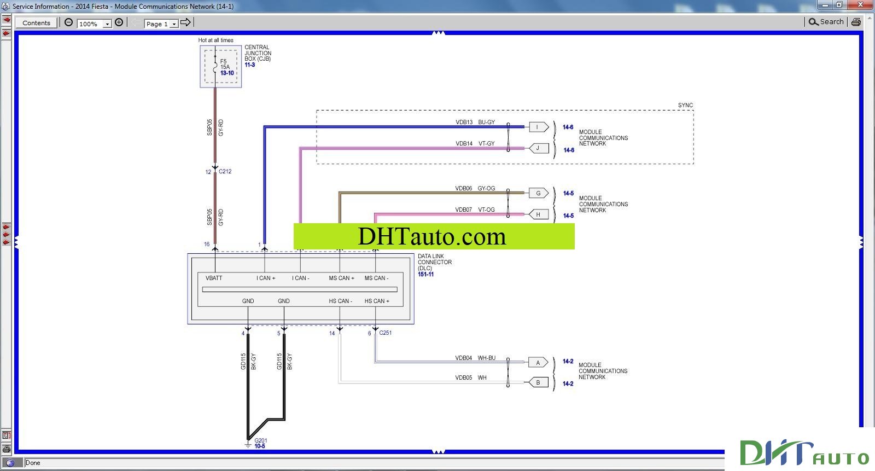Viewport: 875px width, 471px height.
Task: Click the HS CAN - pin label
Action: [x=340, y=301]
